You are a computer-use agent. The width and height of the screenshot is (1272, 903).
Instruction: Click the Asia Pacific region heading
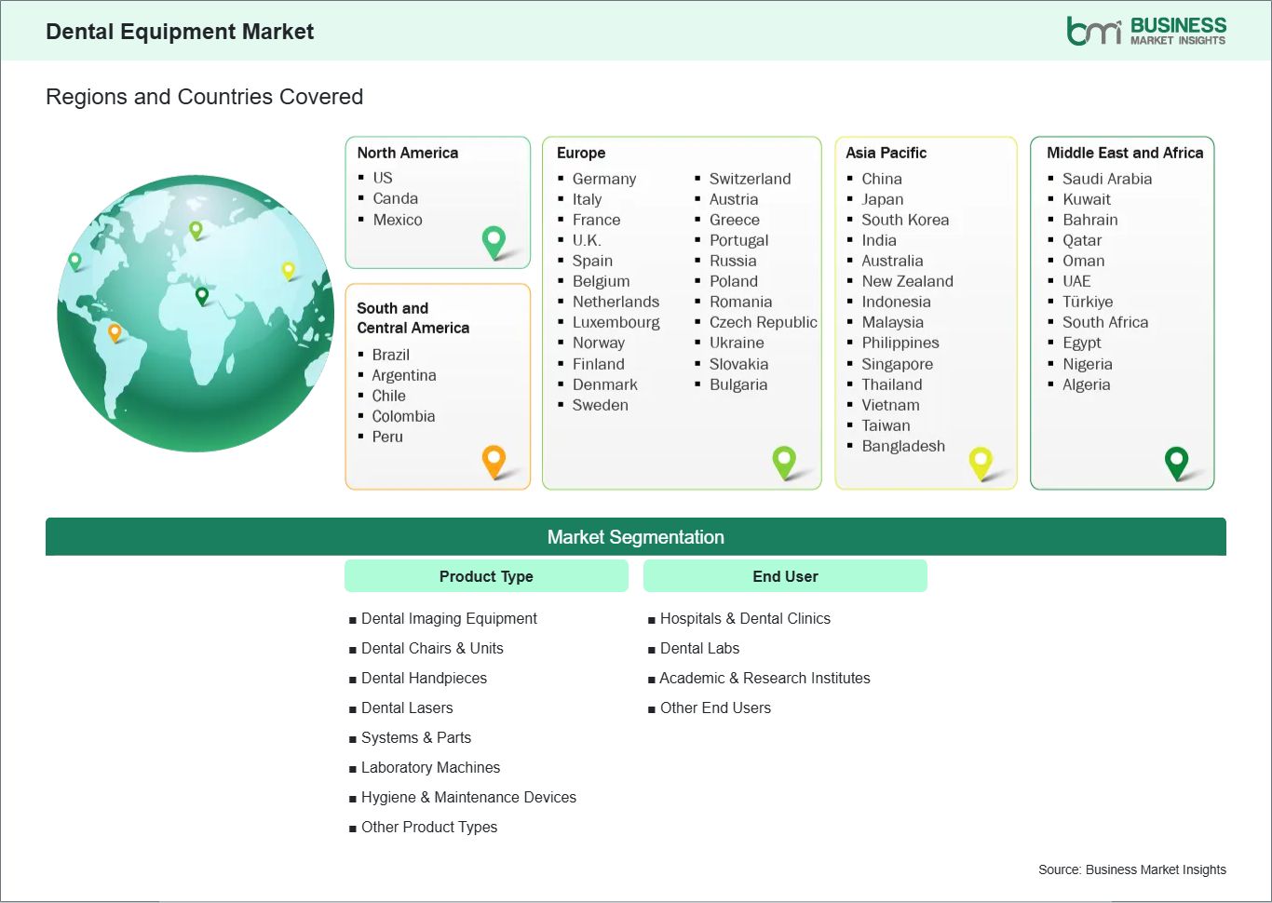886,153
